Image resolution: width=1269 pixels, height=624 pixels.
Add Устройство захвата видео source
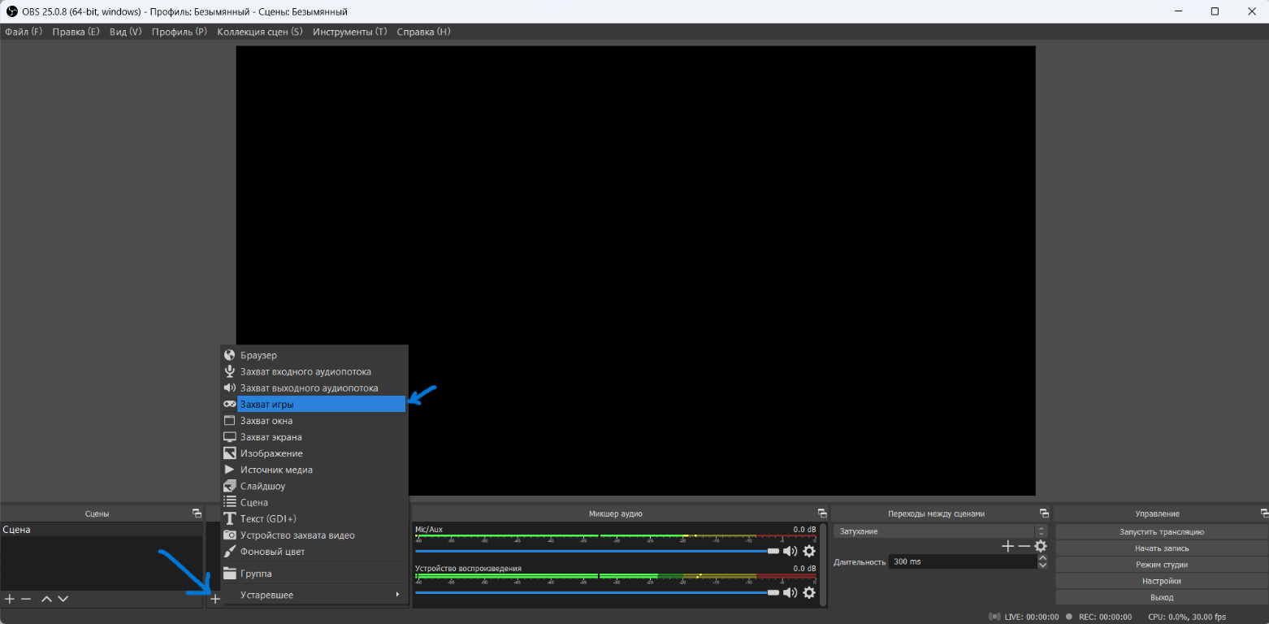click(x=313, y=535)
